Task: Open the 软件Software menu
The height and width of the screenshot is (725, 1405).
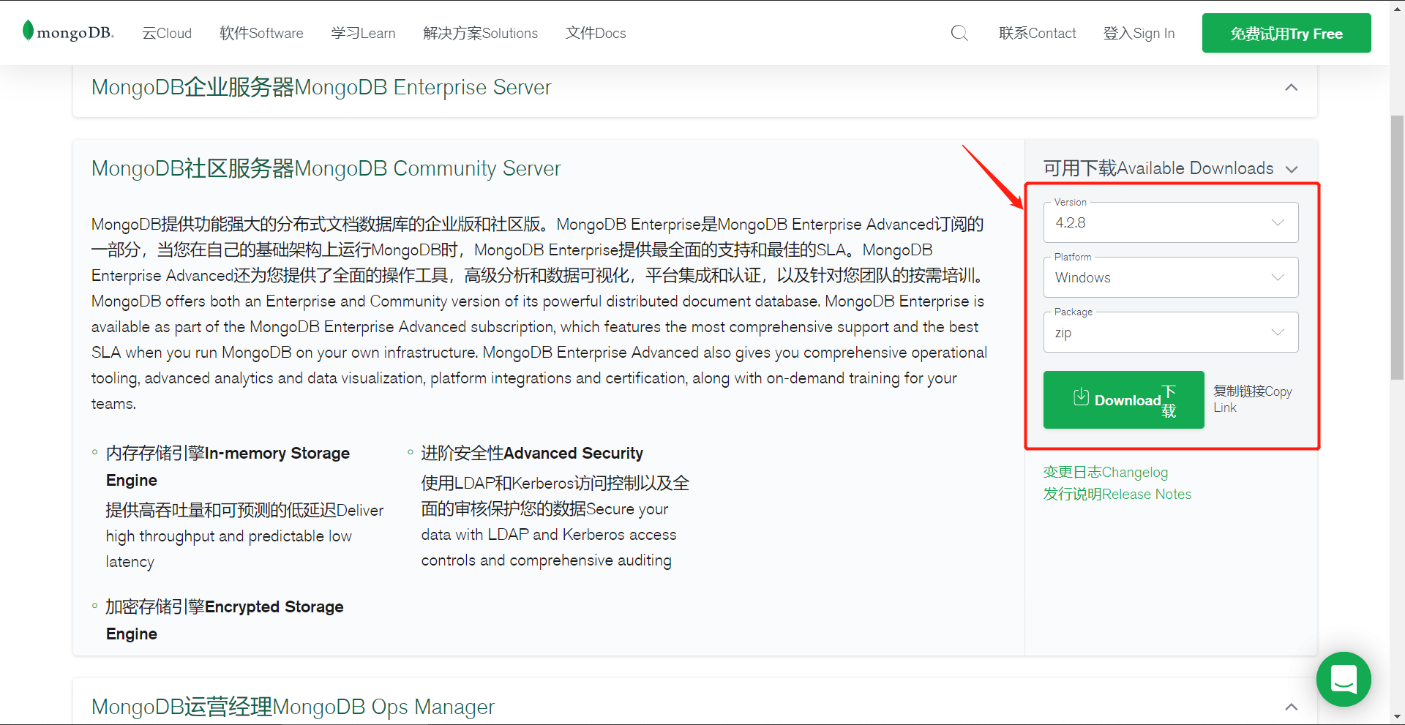Action: click(261, 33)
